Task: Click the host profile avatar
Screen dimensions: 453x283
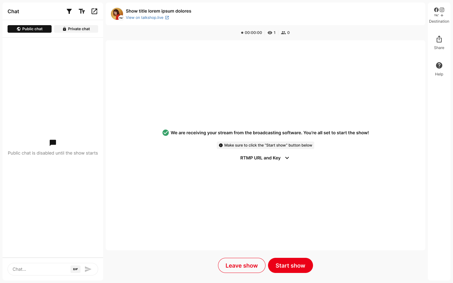Action: 117,14
